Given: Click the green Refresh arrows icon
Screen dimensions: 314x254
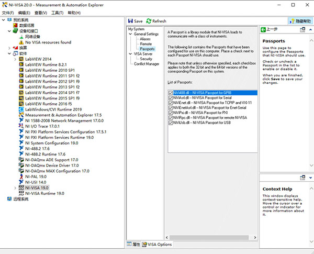Looking at the screenshot, I should pos(149,21).
